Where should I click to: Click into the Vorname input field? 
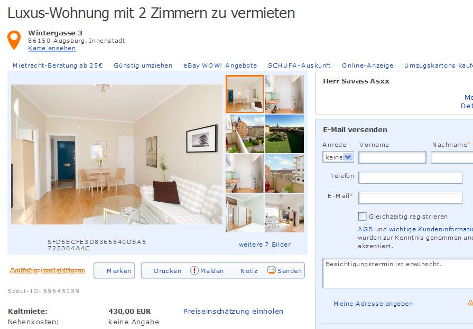click(x=392, y=157)
